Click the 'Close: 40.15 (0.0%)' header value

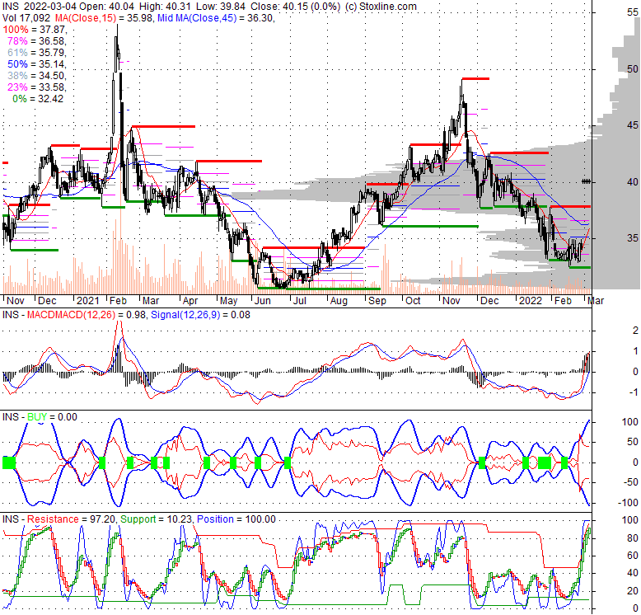(295, 7)
